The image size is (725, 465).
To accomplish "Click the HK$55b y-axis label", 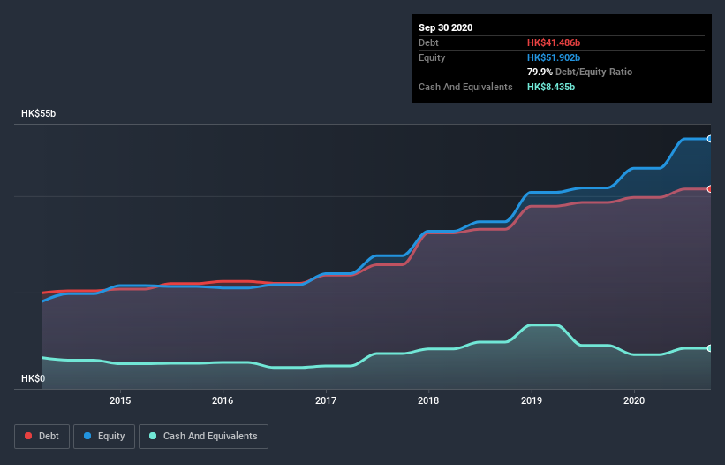I will [38, 114].
